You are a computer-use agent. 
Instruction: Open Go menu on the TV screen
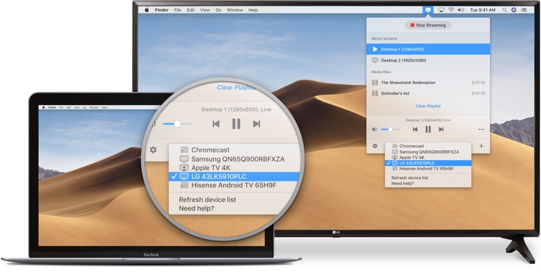pos(218,10)
